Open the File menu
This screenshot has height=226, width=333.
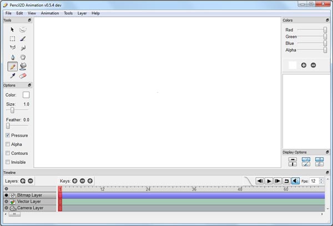click(x=8, y=13)
